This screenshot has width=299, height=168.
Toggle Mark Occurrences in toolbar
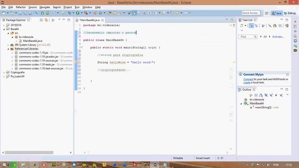pyautogui.click(x=135, y=13)
